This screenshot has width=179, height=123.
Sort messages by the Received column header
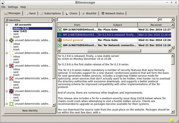click(155, 25)
